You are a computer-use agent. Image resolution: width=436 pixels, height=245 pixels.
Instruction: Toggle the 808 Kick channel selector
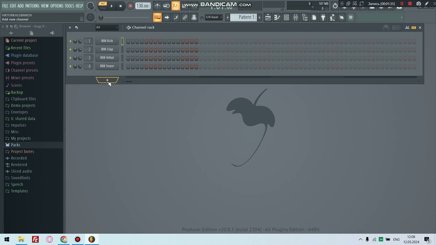[x=122, y=41]
